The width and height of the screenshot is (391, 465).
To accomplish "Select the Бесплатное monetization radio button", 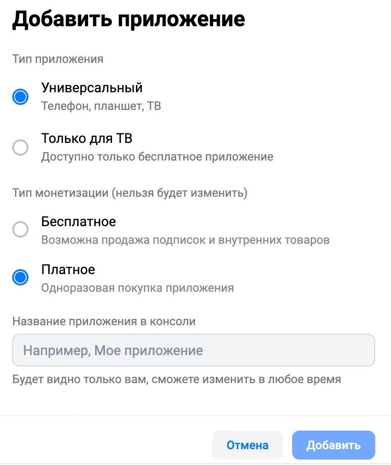I will pyautogui.click(x=20, y=229).
